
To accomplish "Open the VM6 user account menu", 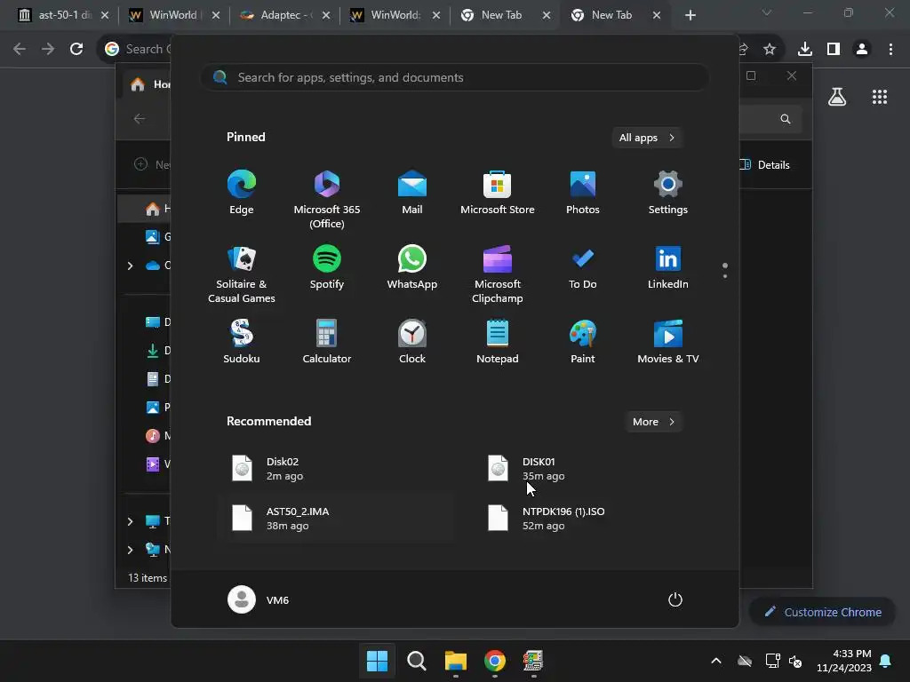I will coord(259,599).
